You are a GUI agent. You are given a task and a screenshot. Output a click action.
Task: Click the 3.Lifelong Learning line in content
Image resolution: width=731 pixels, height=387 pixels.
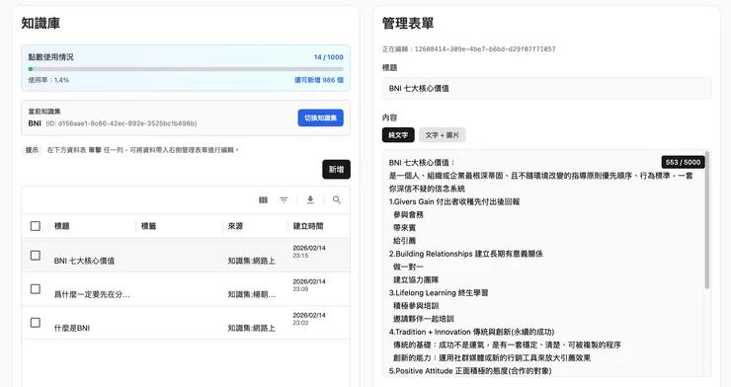[x=439, y=293]
